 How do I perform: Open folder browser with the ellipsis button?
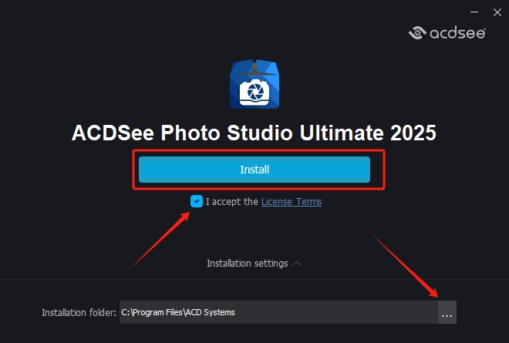447,312
